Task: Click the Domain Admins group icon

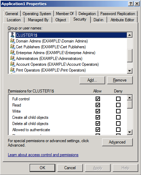Action: 13,41
